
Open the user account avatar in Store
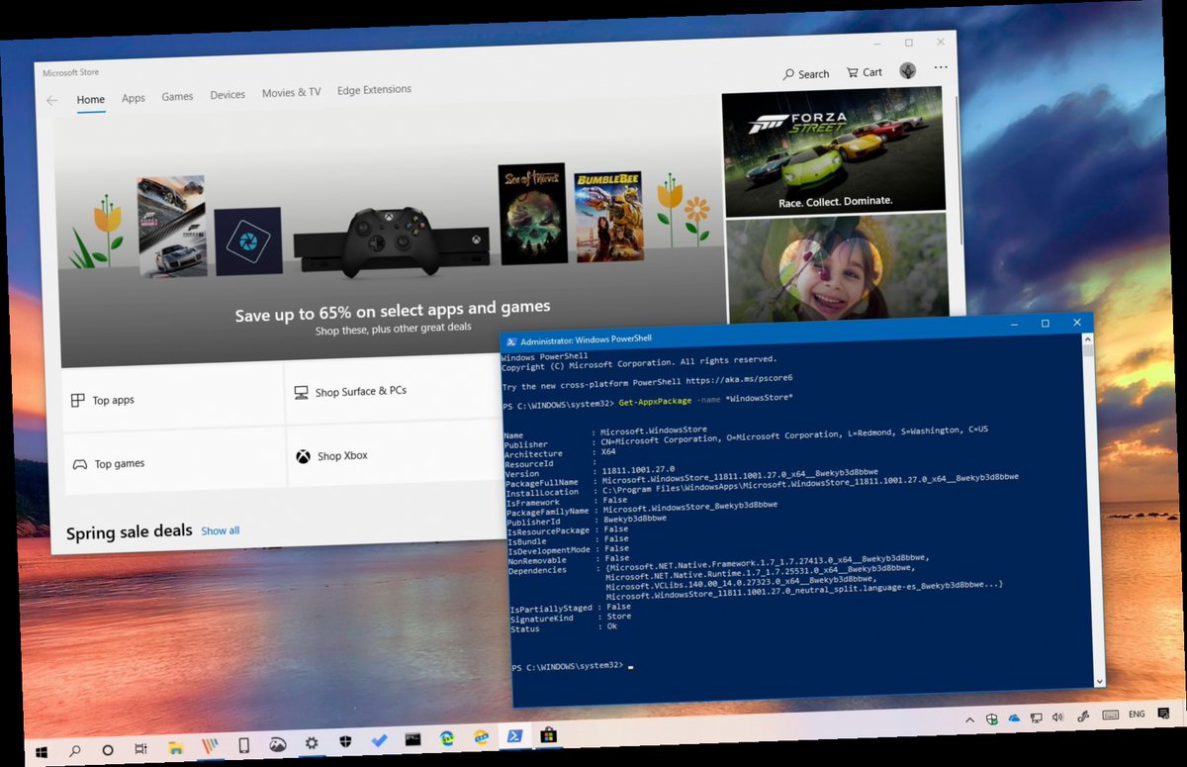(x=907, y=70)
